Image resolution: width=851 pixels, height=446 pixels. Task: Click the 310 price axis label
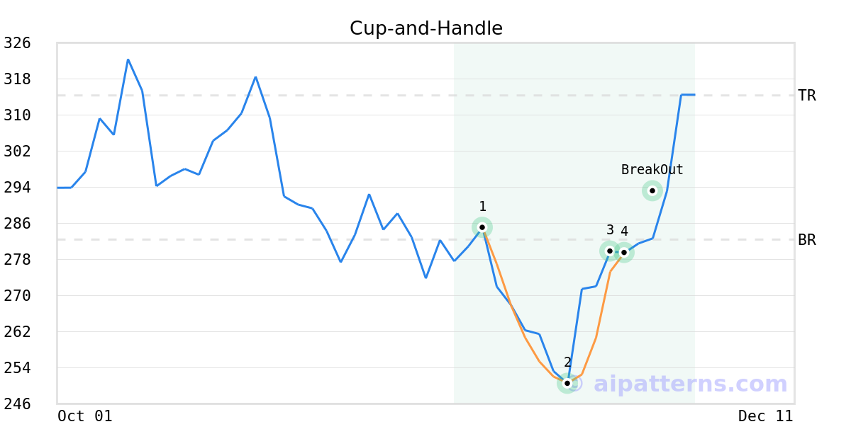17,115
